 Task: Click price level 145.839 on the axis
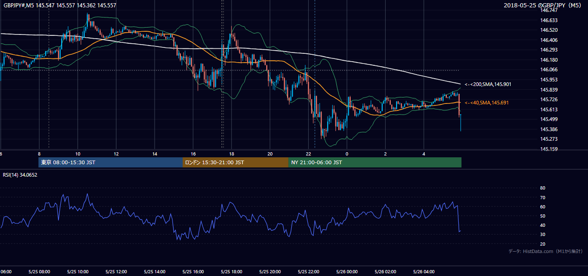click(549, 90)
